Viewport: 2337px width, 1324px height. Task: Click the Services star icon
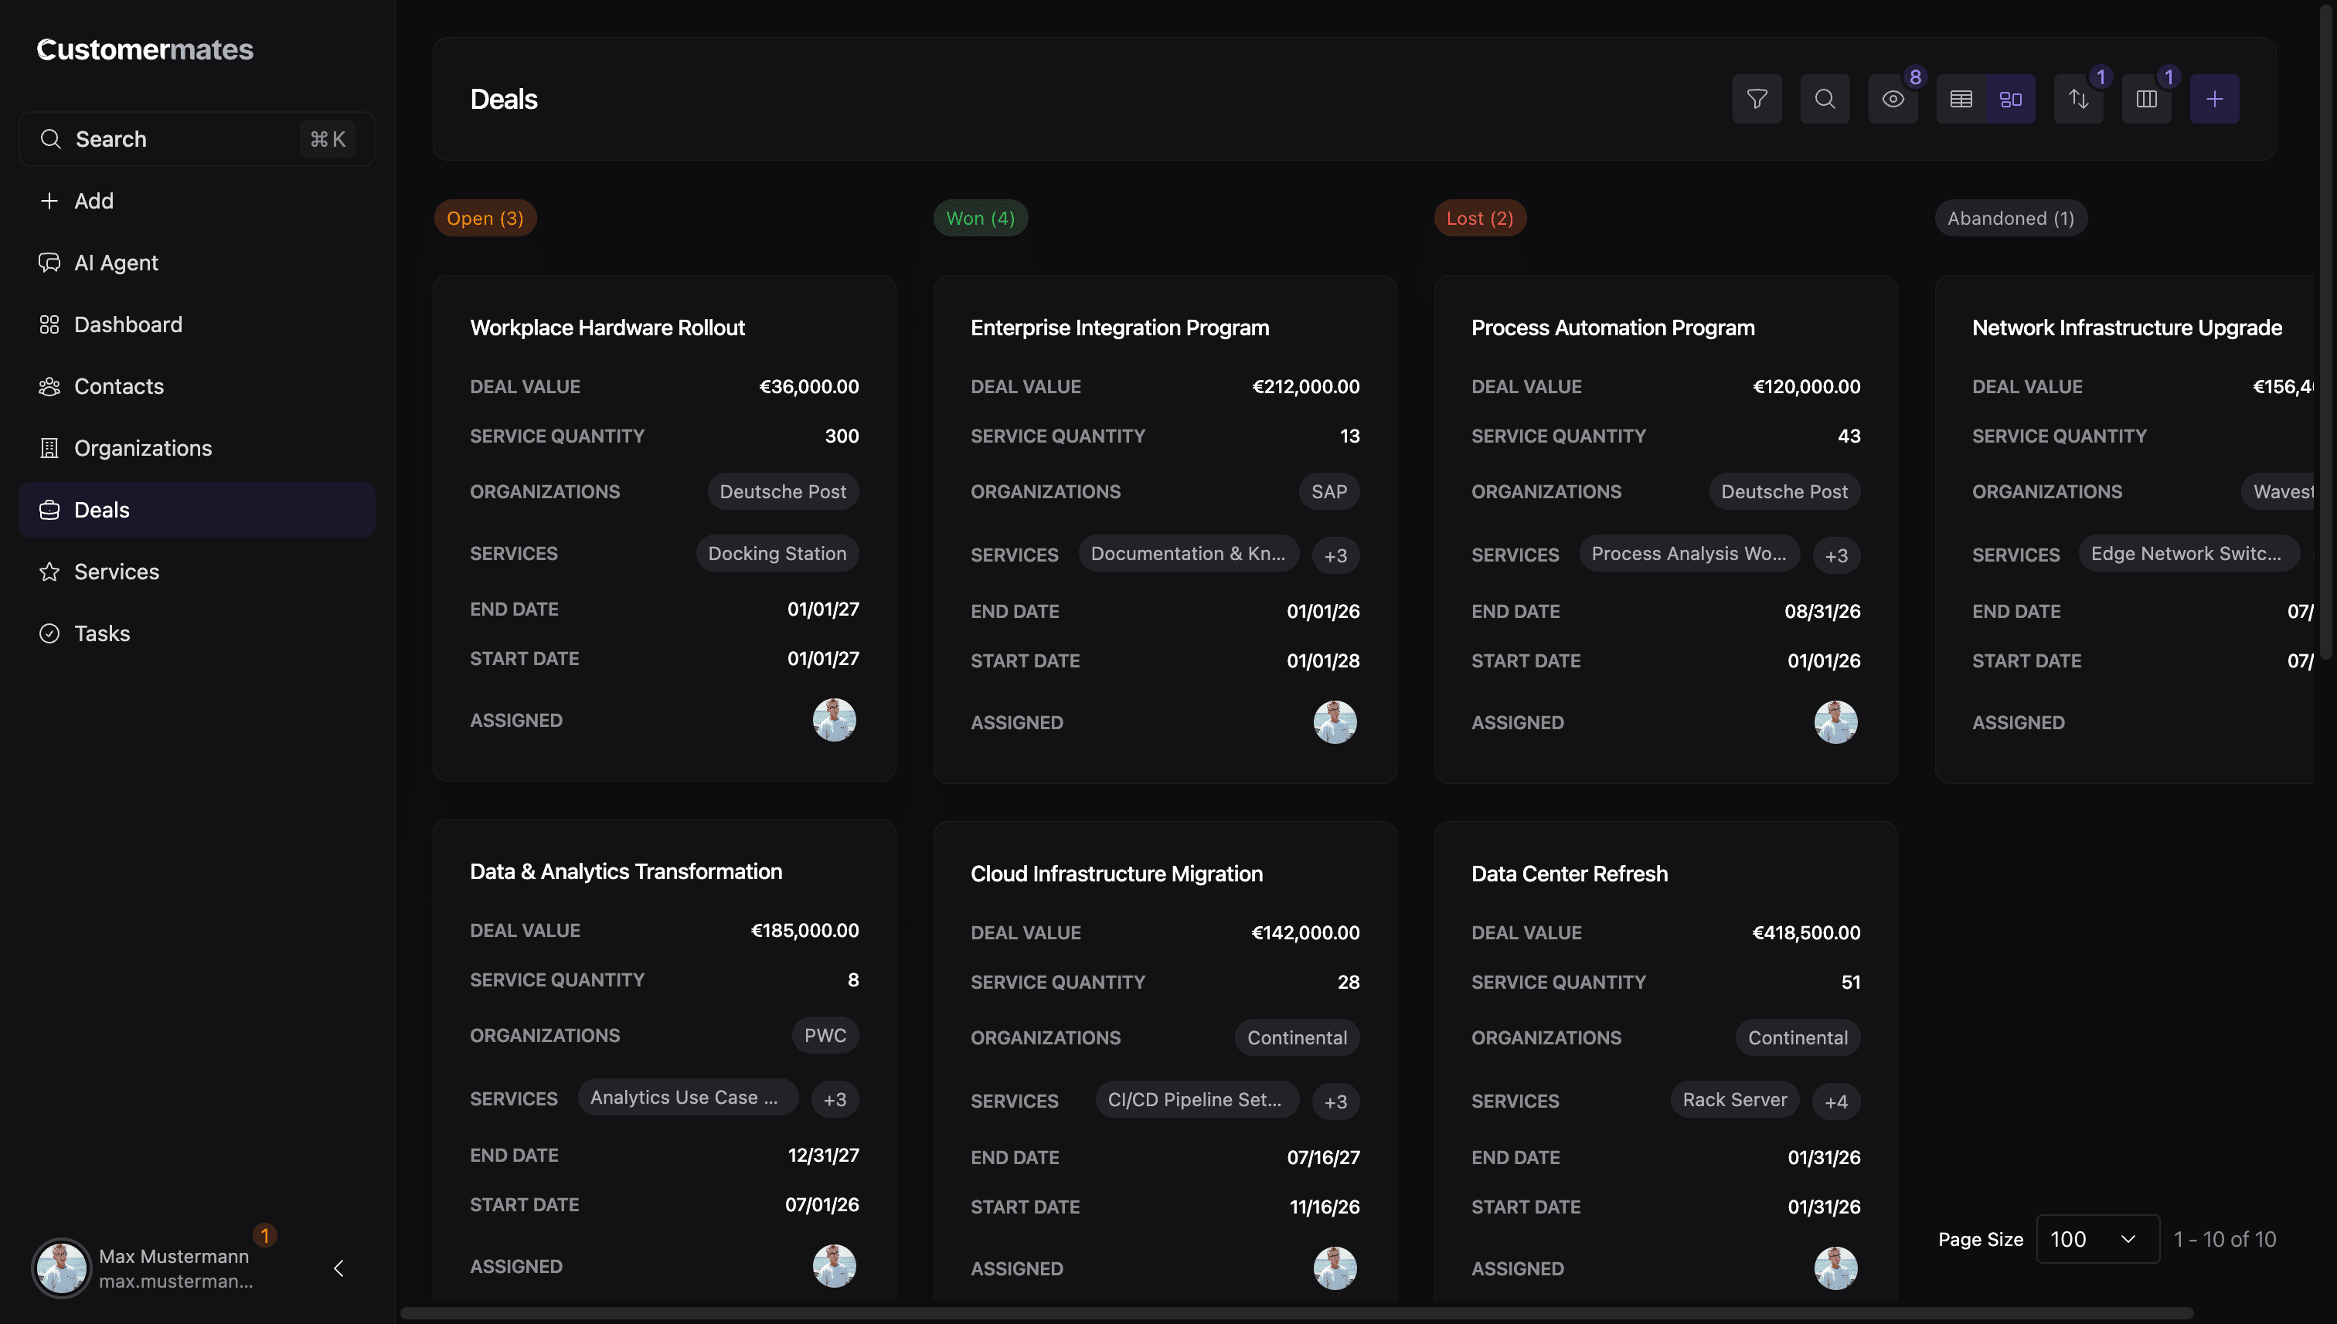(x=49, y=572)
